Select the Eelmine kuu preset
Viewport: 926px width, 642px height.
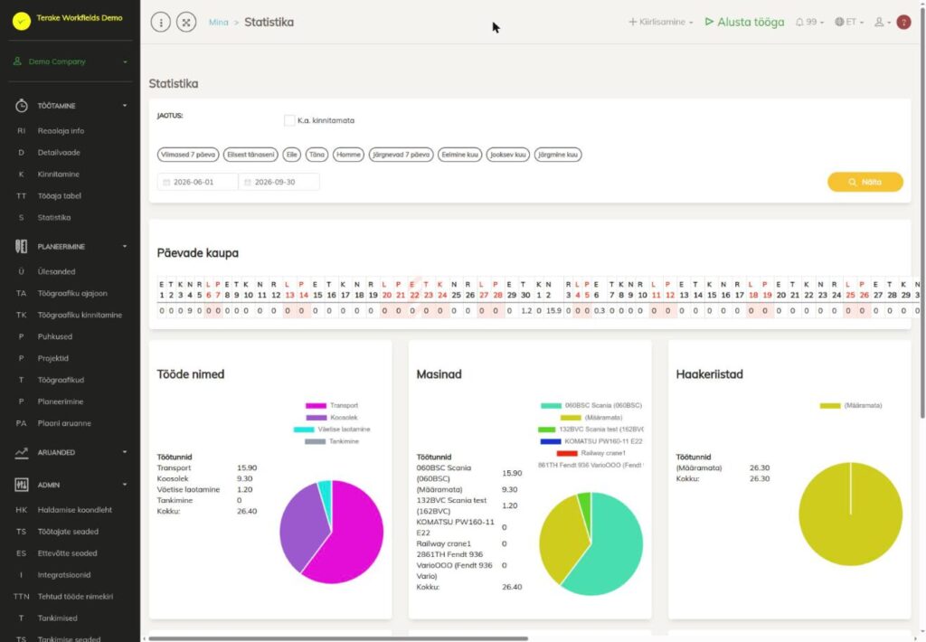click(x=459, y=155)
